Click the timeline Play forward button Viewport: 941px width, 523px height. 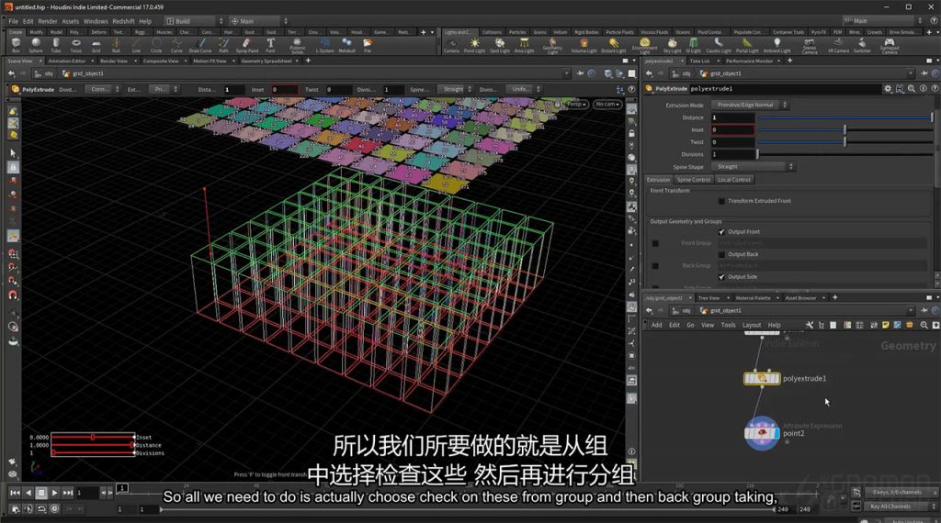tap(54, 493)
